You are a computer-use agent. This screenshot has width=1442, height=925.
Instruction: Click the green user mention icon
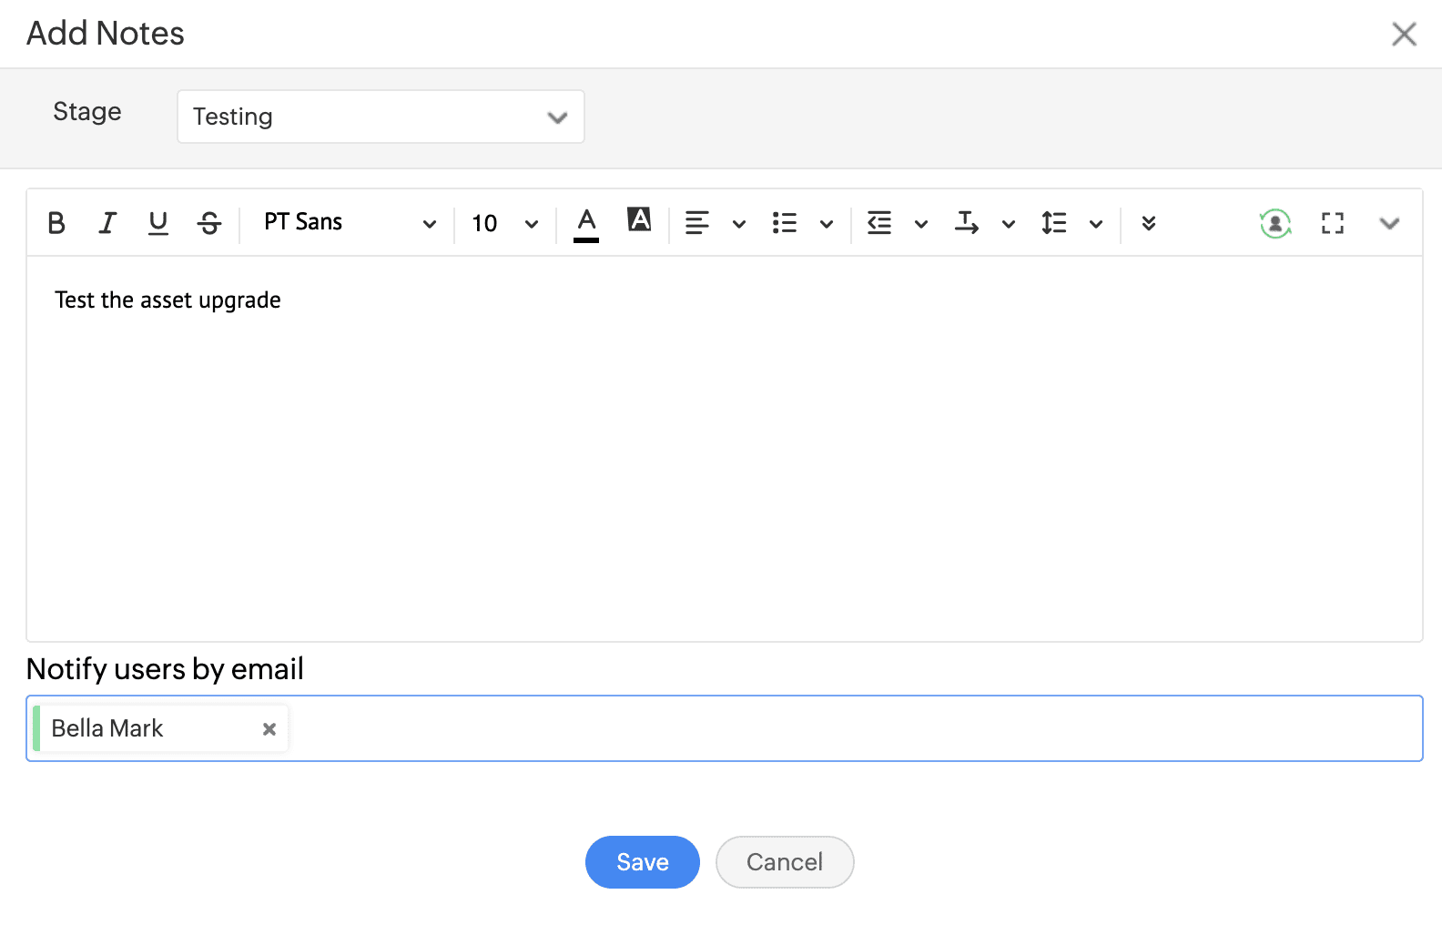1275,223
